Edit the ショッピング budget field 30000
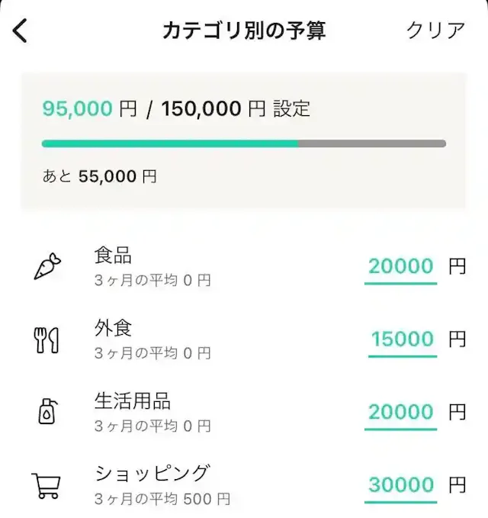 (x=401, y=485)
